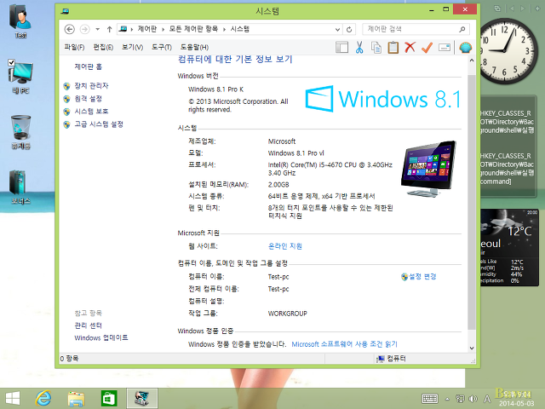
Task: Toggle the pane layout toolbar icon
Action: [342, 48]
